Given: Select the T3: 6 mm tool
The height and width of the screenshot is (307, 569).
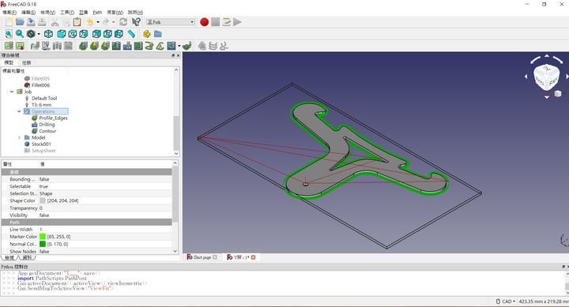Looking at the screenshot, I should click(x=41, y=105).
